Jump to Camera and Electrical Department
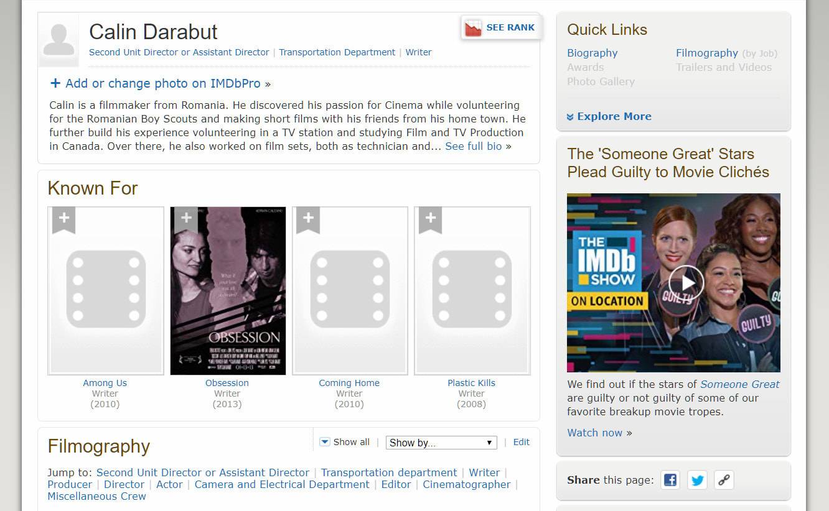 (x=282, y=484)
